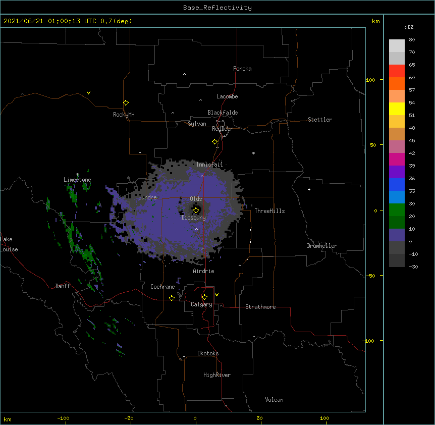This screenshot has height=425, width=435.
Task: Click the Limestone map label
Action: coord(77,180)
